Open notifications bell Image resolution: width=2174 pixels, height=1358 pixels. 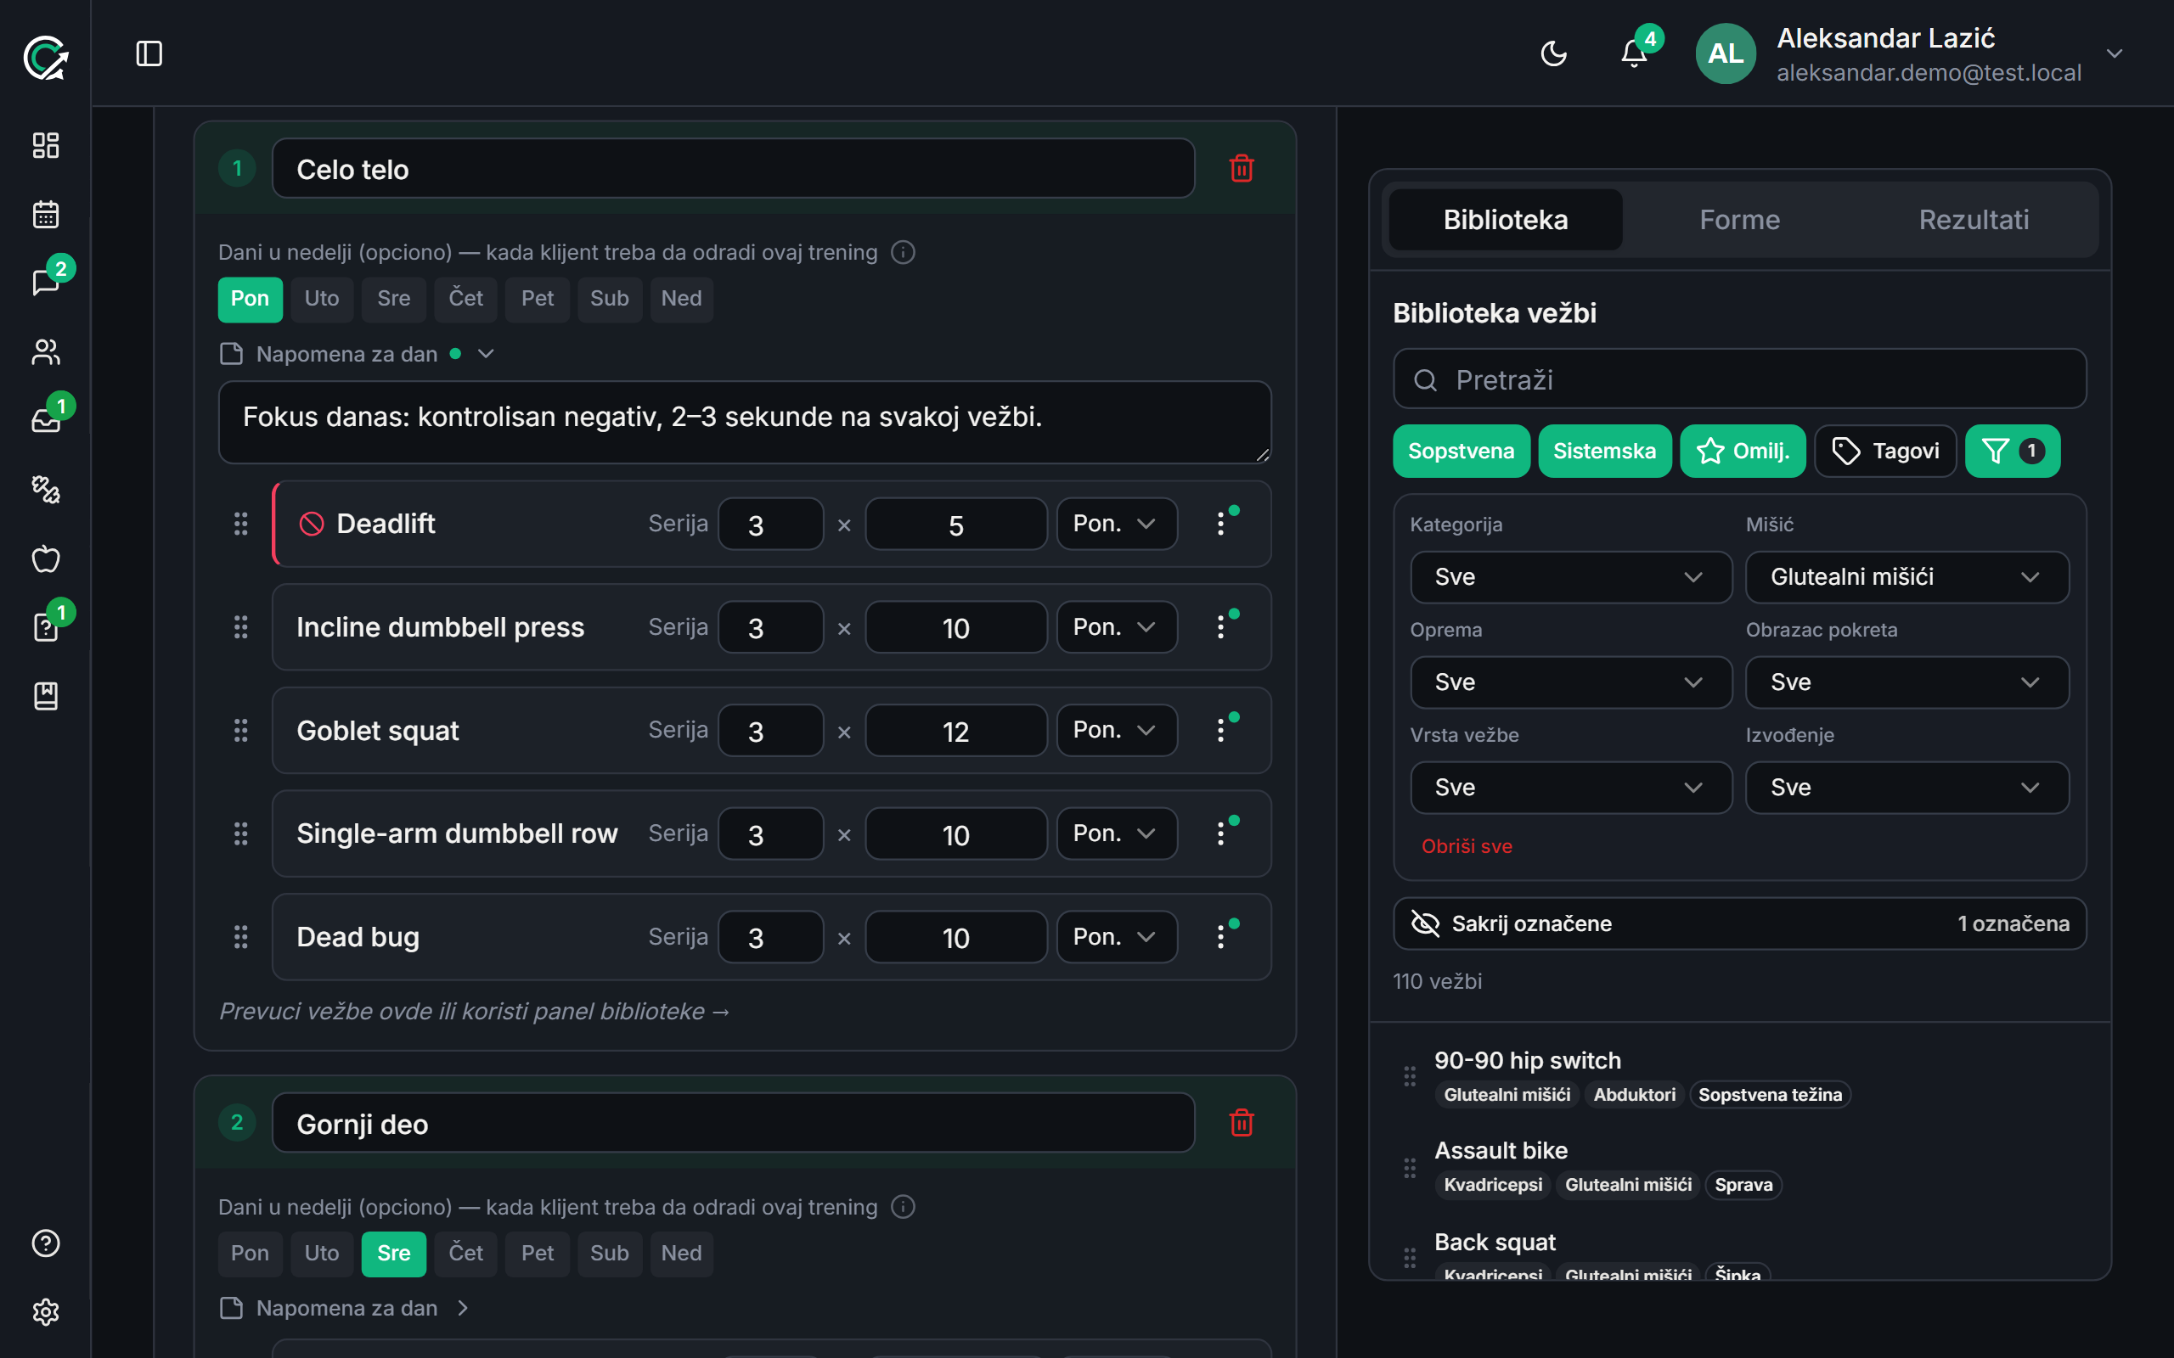1634,53
